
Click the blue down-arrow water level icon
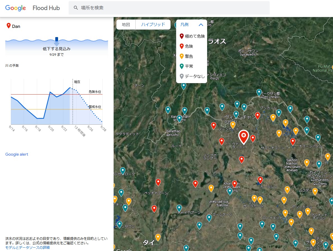click(56, 42)
